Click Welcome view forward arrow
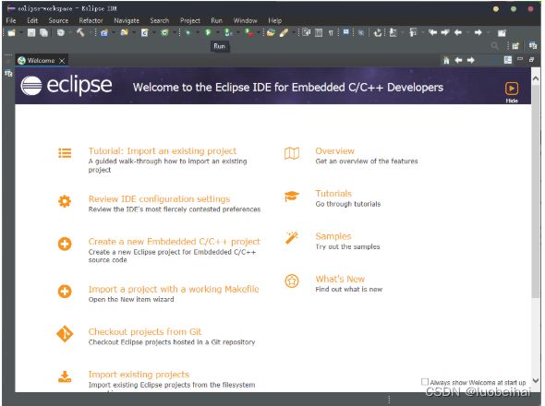Screen dimensions: 545x406 click(x=470, y=60)
